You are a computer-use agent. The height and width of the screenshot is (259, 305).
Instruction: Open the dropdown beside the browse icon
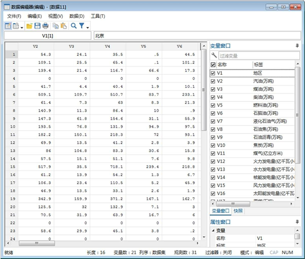coord(22,27)
